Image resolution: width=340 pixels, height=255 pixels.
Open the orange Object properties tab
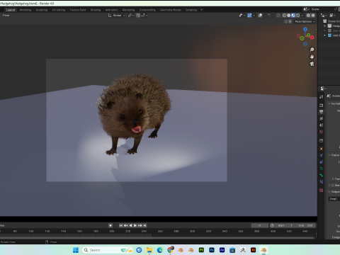click(321, 149)
